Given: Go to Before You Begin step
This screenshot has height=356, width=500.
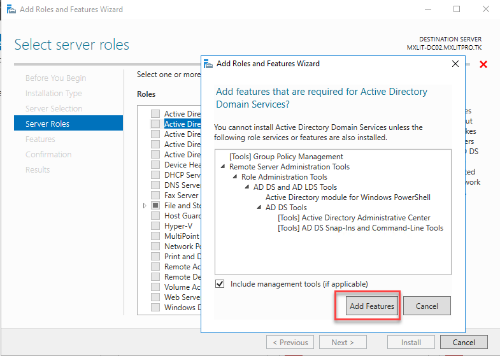Looking at the screenshot, I should [x=55, y=78].
